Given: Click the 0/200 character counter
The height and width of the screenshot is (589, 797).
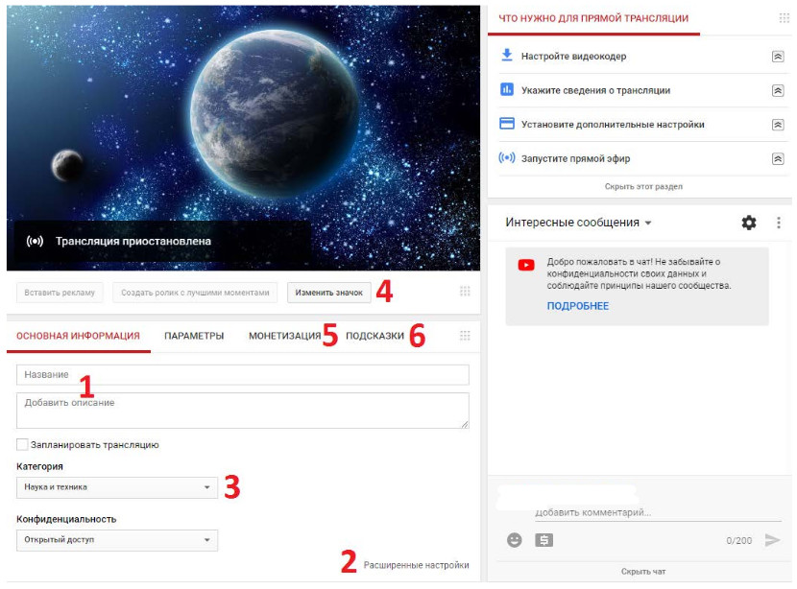Looking at the screenshot, I should click(x=738, y=540).
